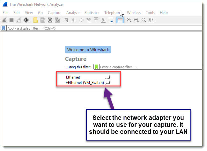The height and width of the screenshot is (151, 207).
Task: Open capture options gear icon
Action: coord(26,20)
